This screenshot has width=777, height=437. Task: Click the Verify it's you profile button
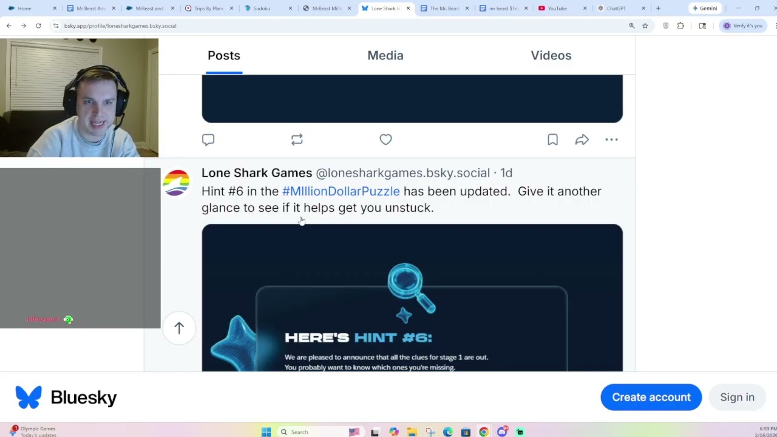point(742,25)
